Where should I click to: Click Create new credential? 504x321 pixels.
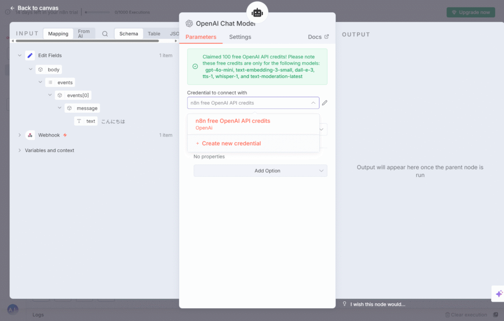point(231,143)
